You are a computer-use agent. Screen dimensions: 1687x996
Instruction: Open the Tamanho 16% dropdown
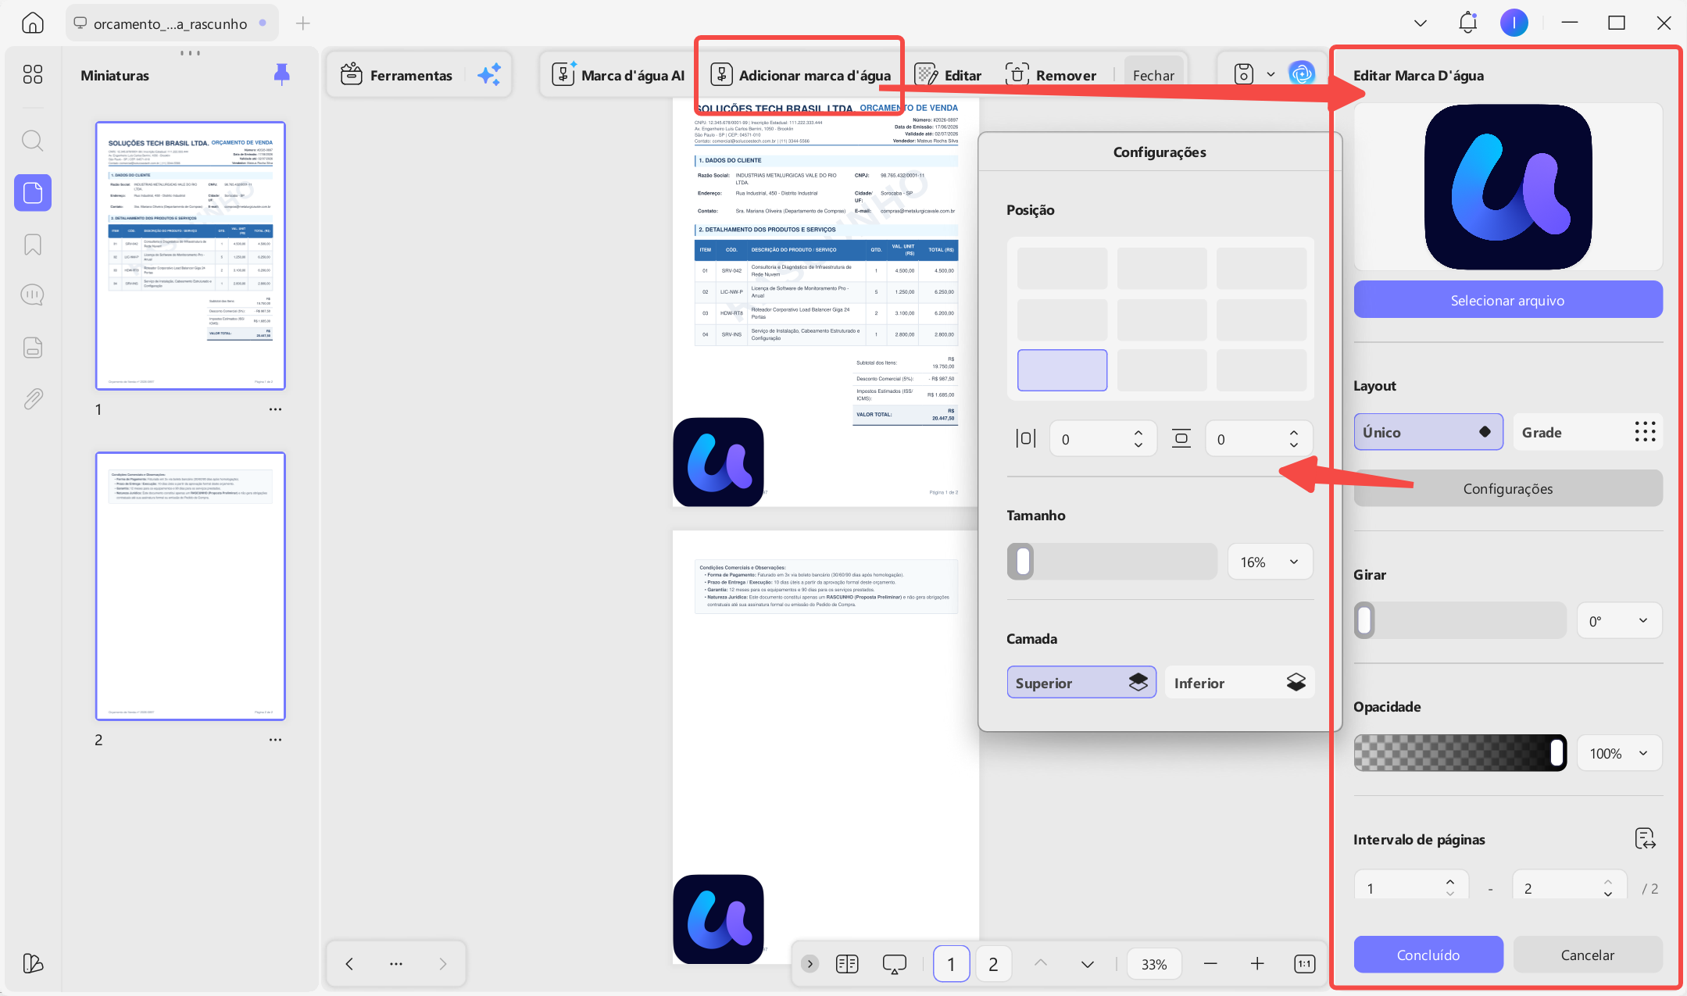click(x=1270, y=562)
